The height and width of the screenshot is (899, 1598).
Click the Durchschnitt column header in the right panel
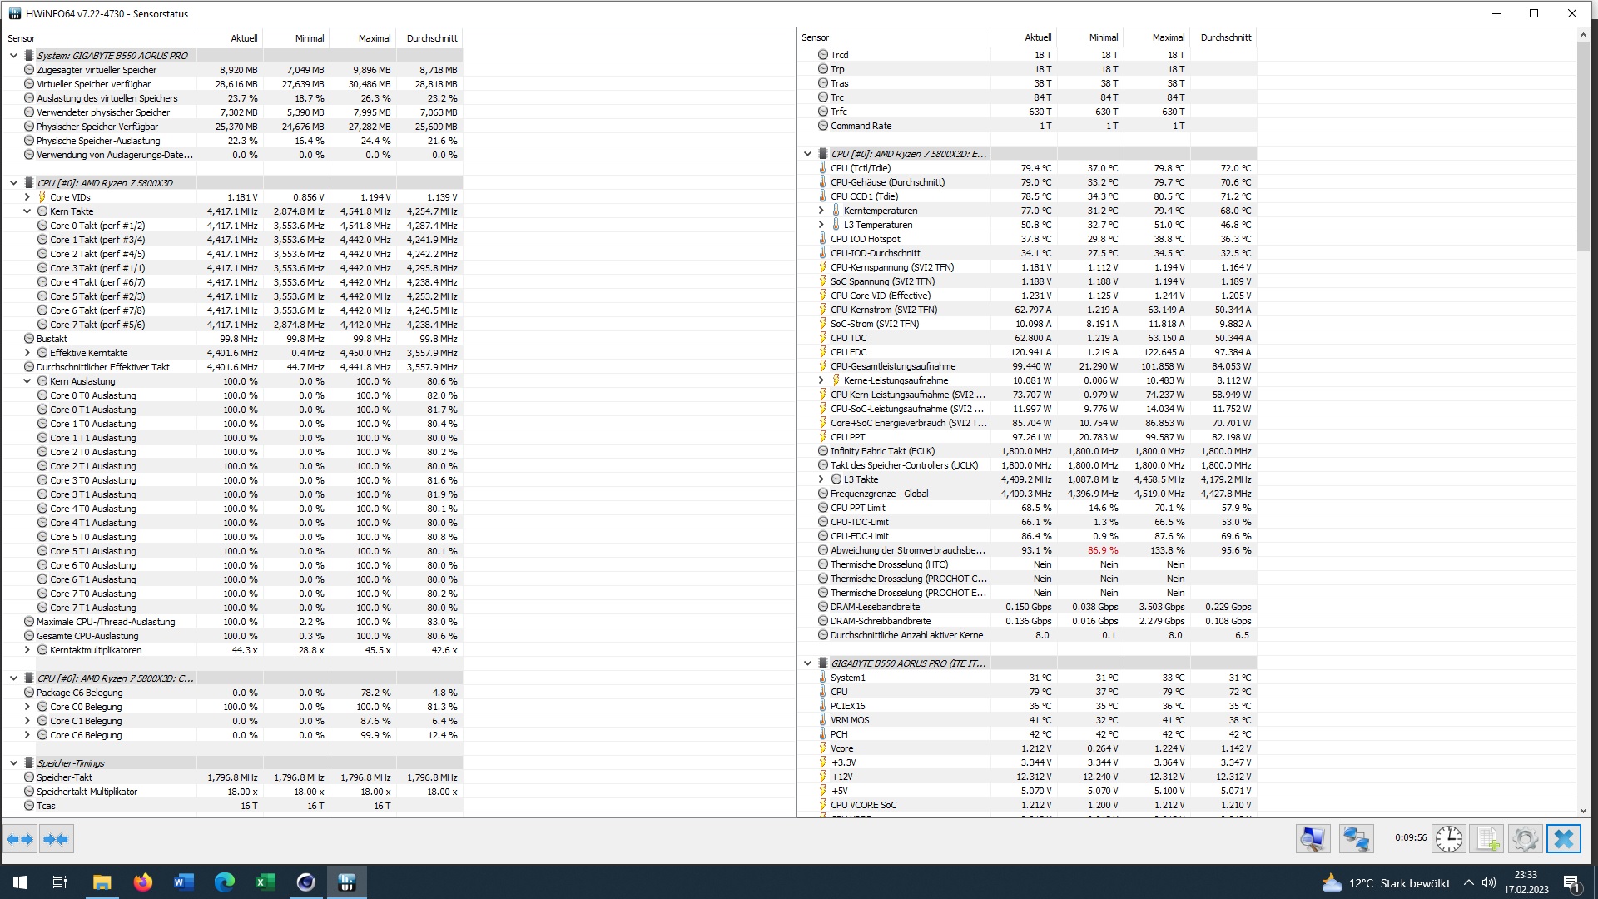(1225, 37)
